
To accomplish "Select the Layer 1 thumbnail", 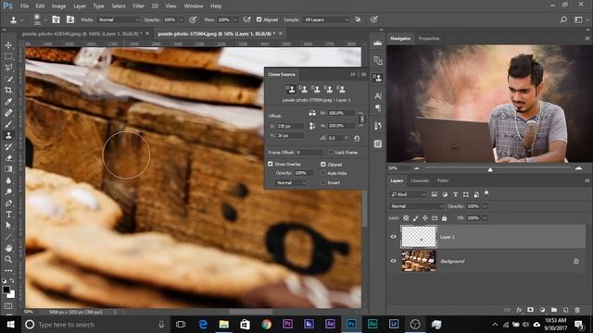I will (x=419, y=237).
